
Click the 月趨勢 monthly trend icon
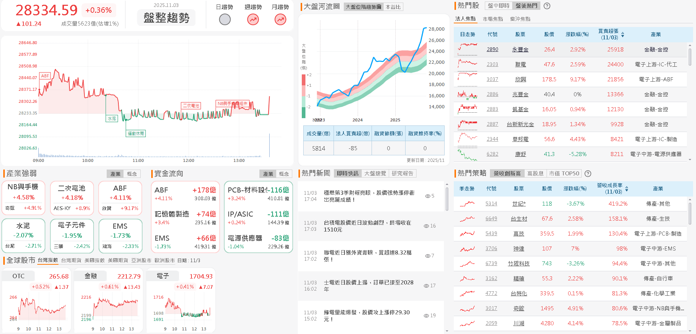pyautogui.click(x=280, y=19)
